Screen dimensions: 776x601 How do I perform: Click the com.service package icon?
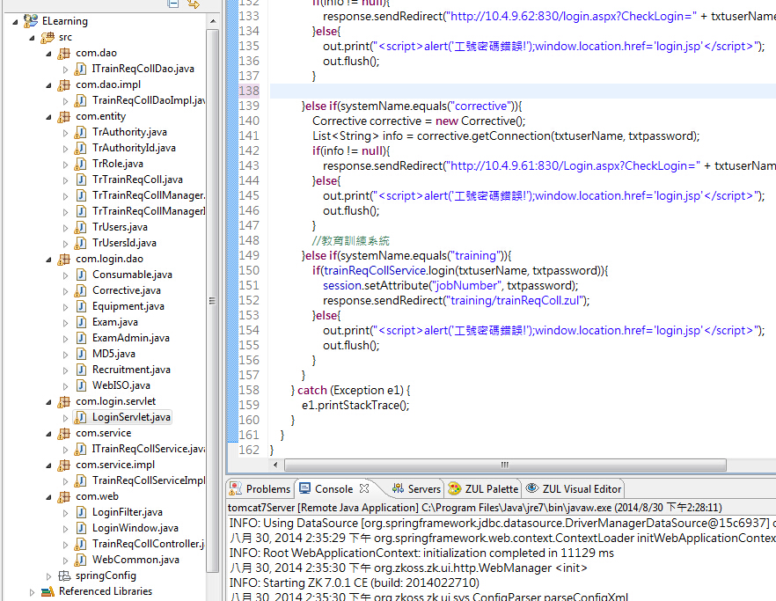click(64, 433)
